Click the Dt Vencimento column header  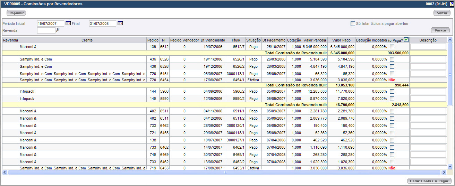click(x=213, y=40)
